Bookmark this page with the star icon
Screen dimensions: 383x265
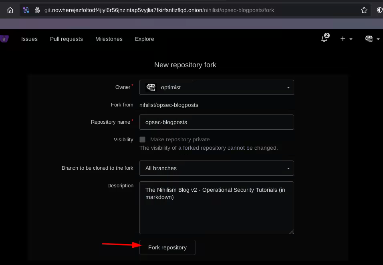[x=364, y=10]
